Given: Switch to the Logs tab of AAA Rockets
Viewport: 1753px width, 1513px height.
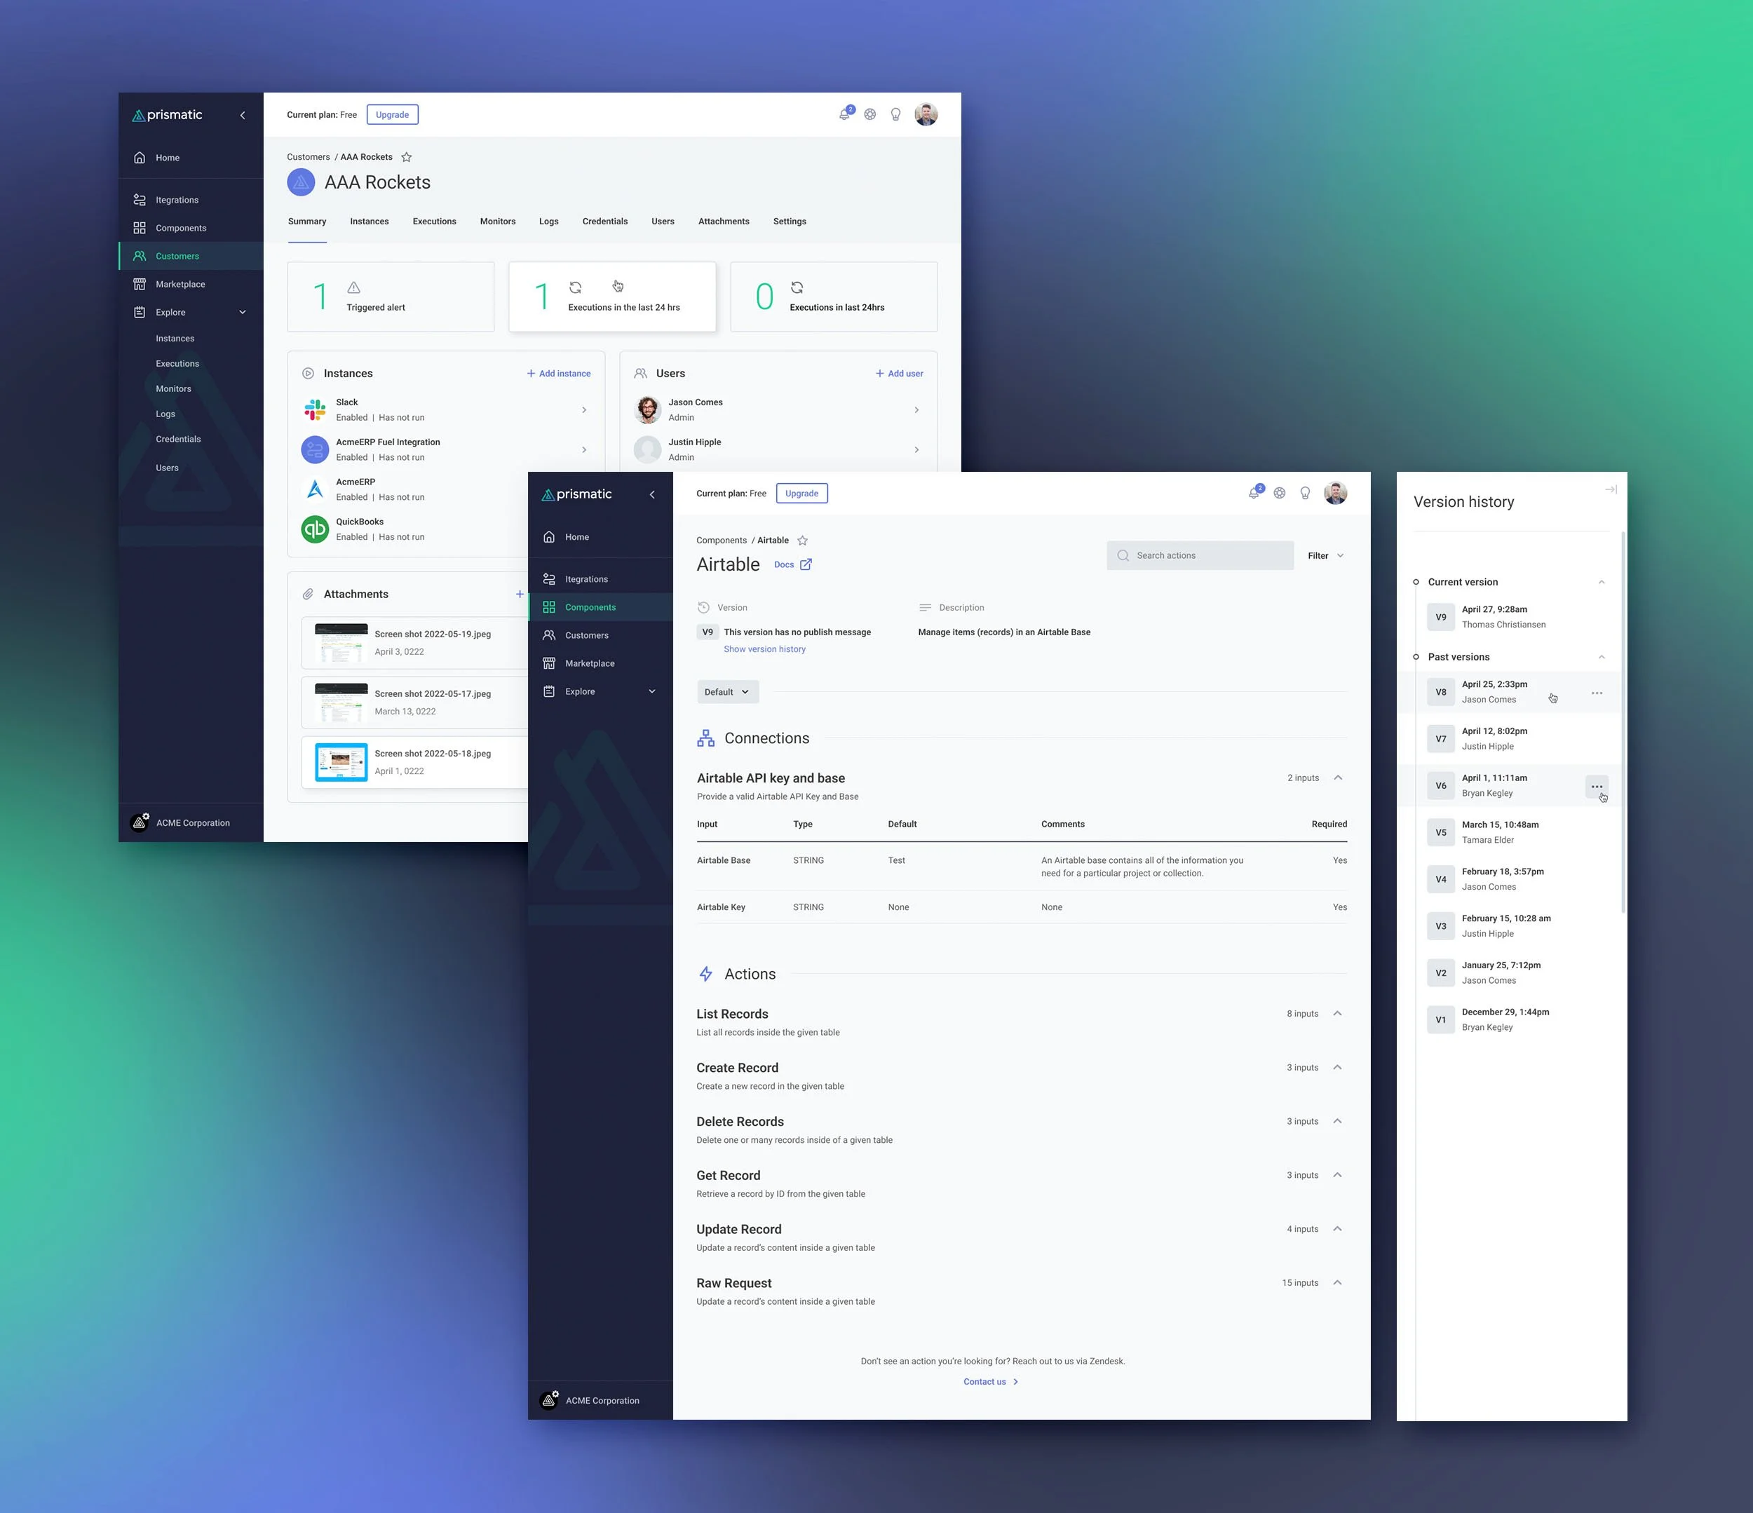Looking at the screenshot, I should pos(548,221).
